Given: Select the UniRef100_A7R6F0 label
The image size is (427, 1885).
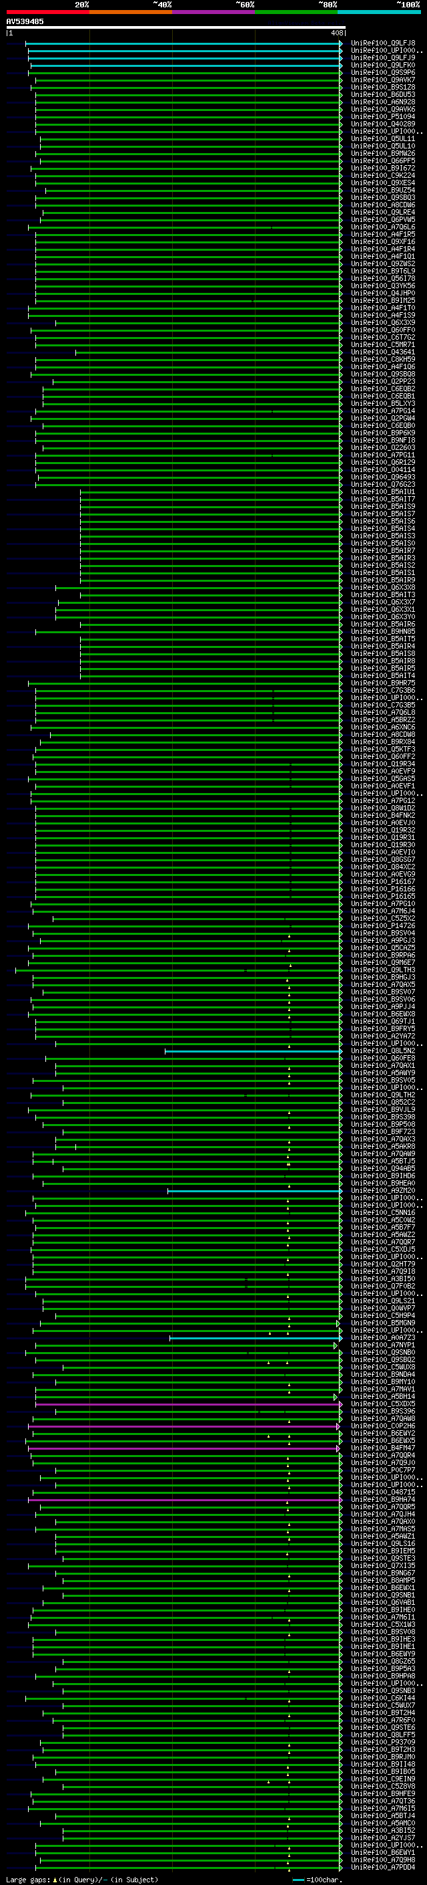Looking at the screenshot, I should coord(383,1721).
